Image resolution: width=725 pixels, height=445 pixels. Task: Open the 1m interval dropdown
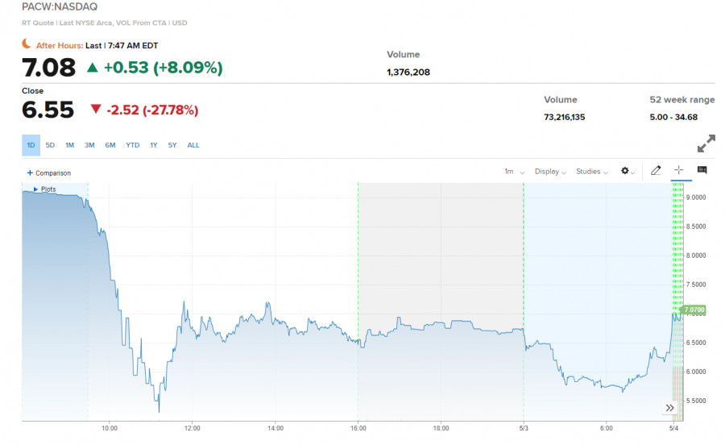click(x=514, y=171)
